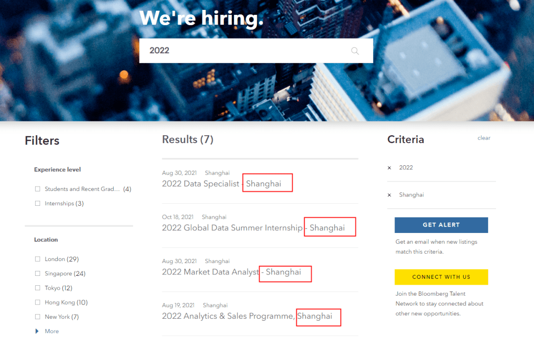
Task: Tick the London location checkbox
Action: pyautogui.click(x=38, y=259)
